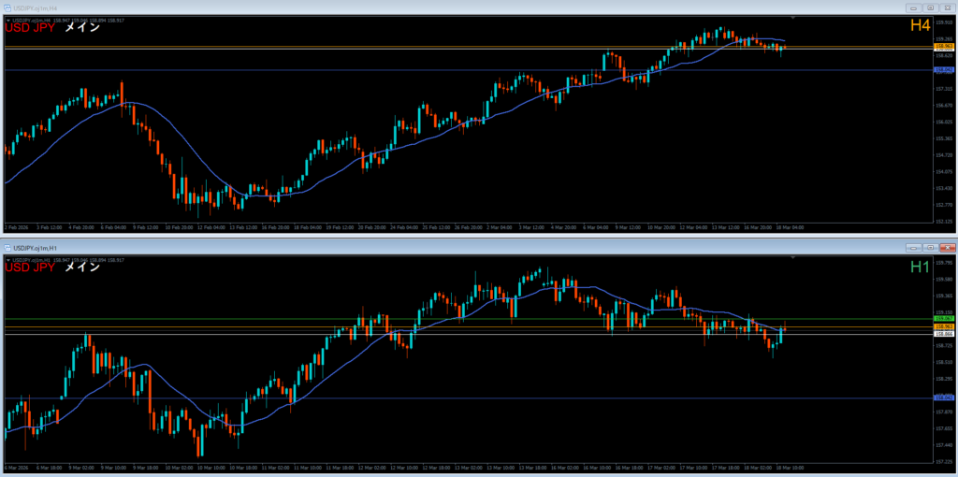Click the chart shift triangle on H1 chart
This screenshot has height=477, width=958.
[793, 258]
